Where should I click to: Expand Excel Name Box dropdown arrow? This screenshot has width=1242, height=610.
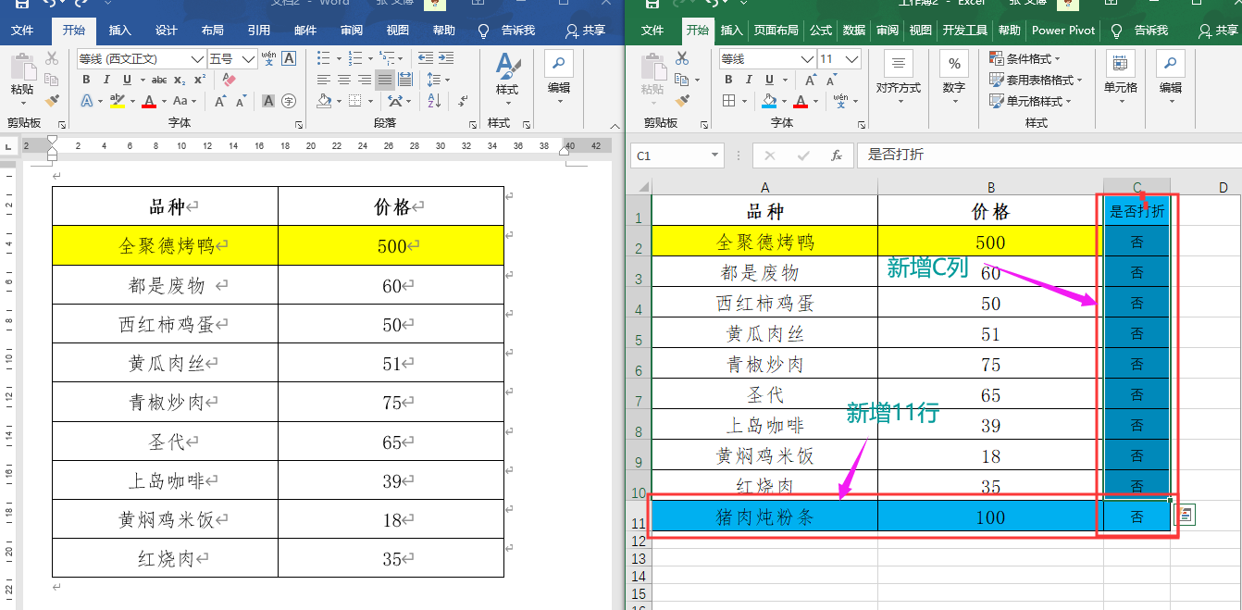[x=714, y=156]
